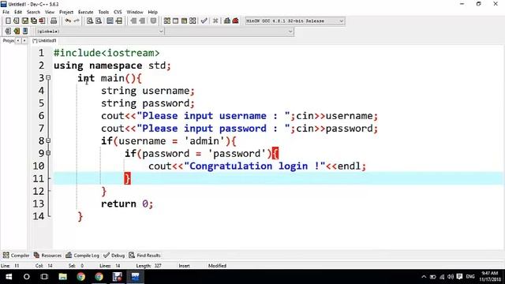Click the highlighted red closing brace on line 11
The height and width of the screenshot is (284, 505).
tap(127, 178)
